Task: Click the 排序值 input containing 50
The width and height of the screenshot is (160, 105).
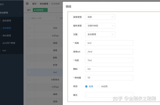Action: click(x=109, y=78)
